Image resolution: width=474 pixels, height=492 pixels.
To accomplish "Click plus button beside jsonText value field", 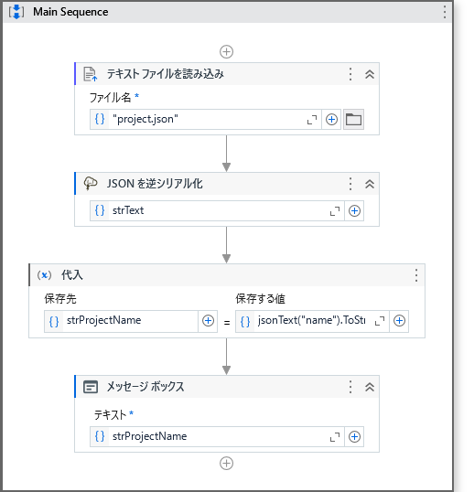I will tap(399, 321).
